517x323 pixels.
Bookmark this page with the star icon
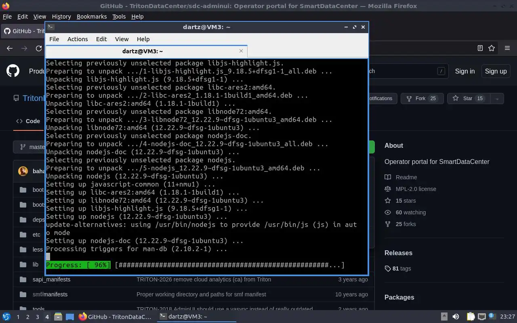[492, 48]
